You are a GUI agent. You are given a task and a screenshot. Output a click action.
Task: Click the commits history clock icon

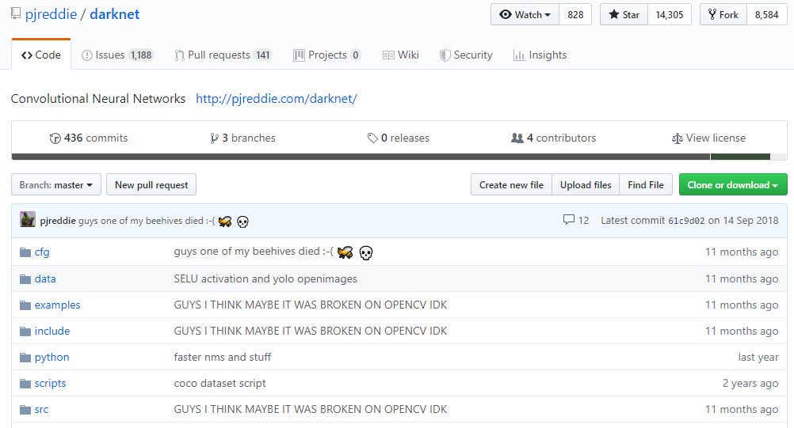coord(55,138)
